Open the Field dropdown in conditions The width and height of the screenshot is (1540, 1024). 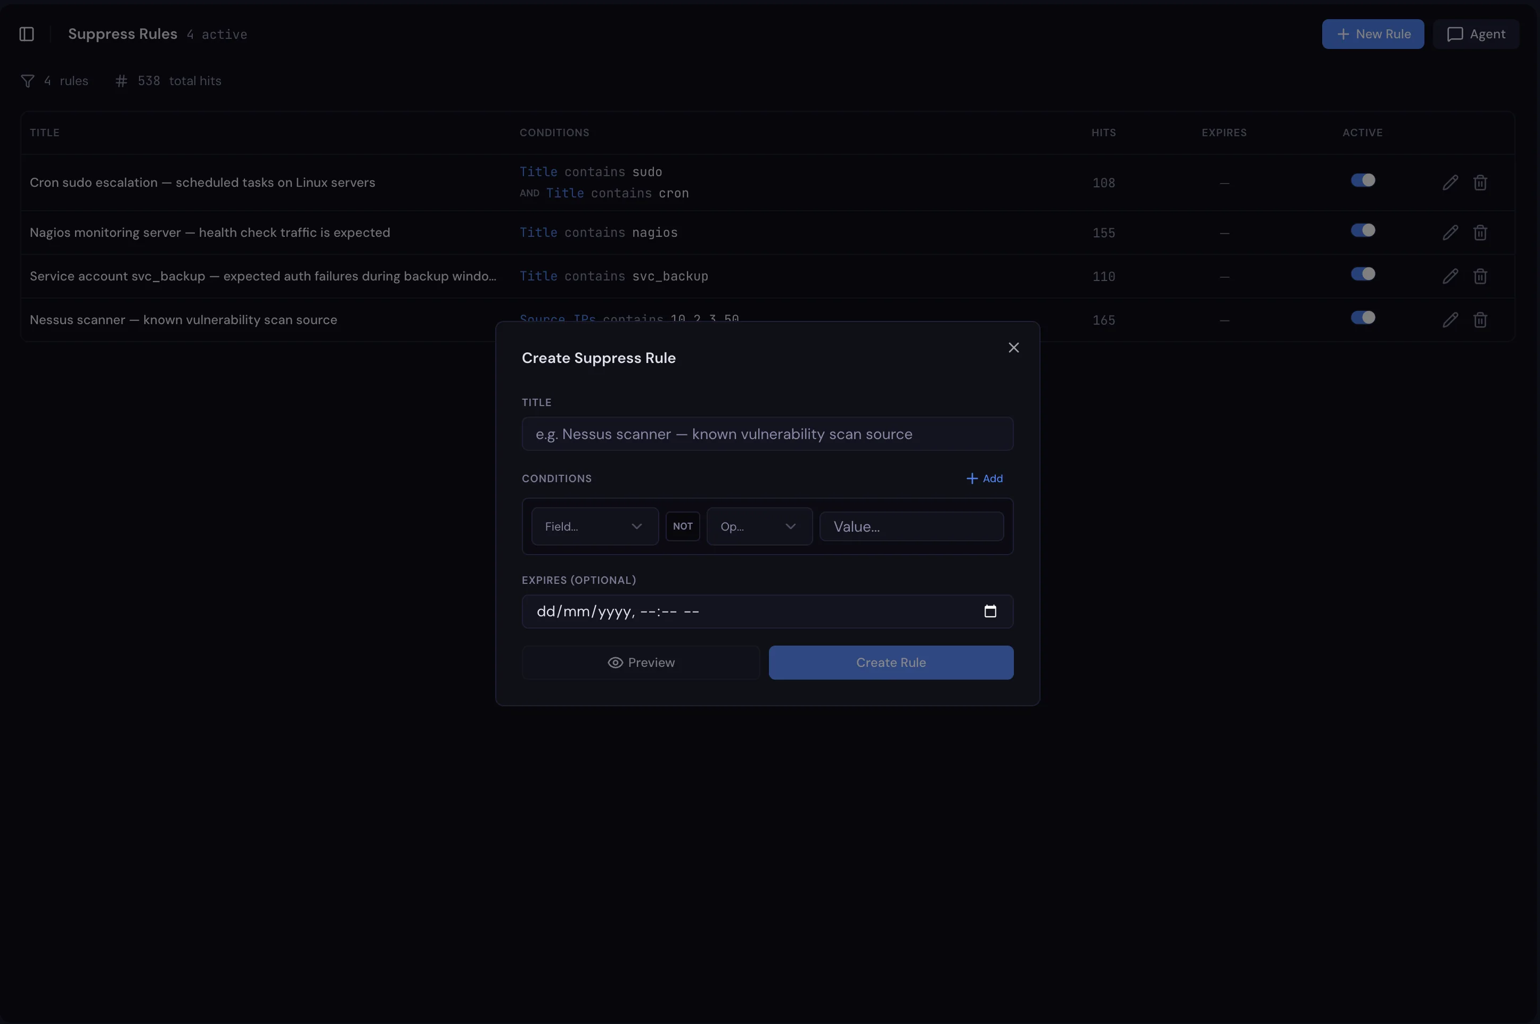(x=595, y=526)
